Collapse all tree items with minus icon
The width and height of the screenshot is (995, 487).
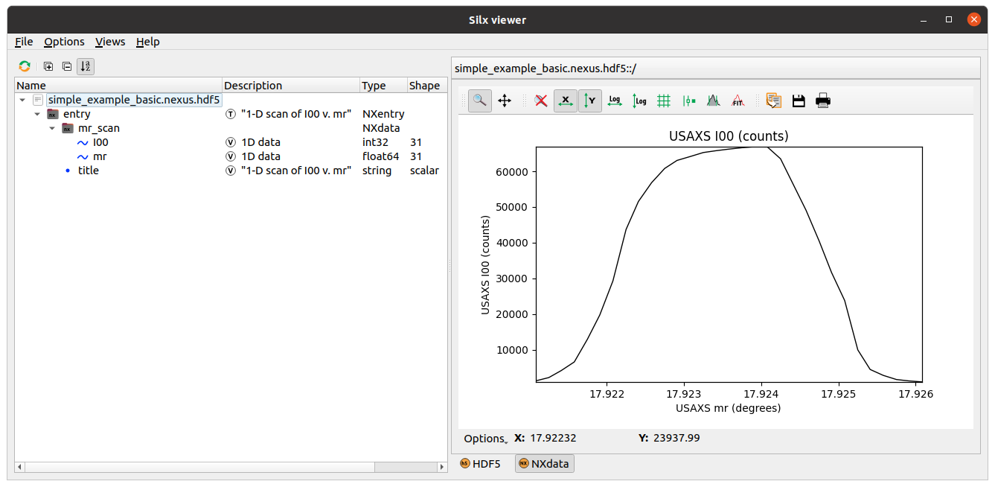point(67,66)
